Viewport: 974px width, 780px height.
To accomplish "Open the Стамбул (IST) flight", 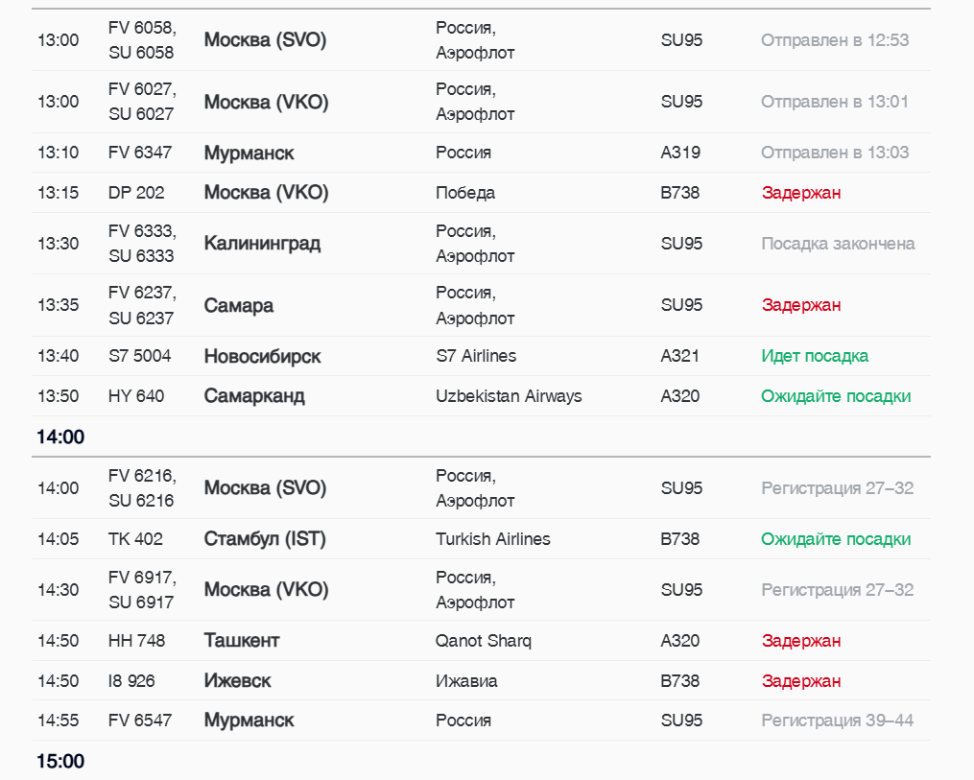I will (265, 539).
